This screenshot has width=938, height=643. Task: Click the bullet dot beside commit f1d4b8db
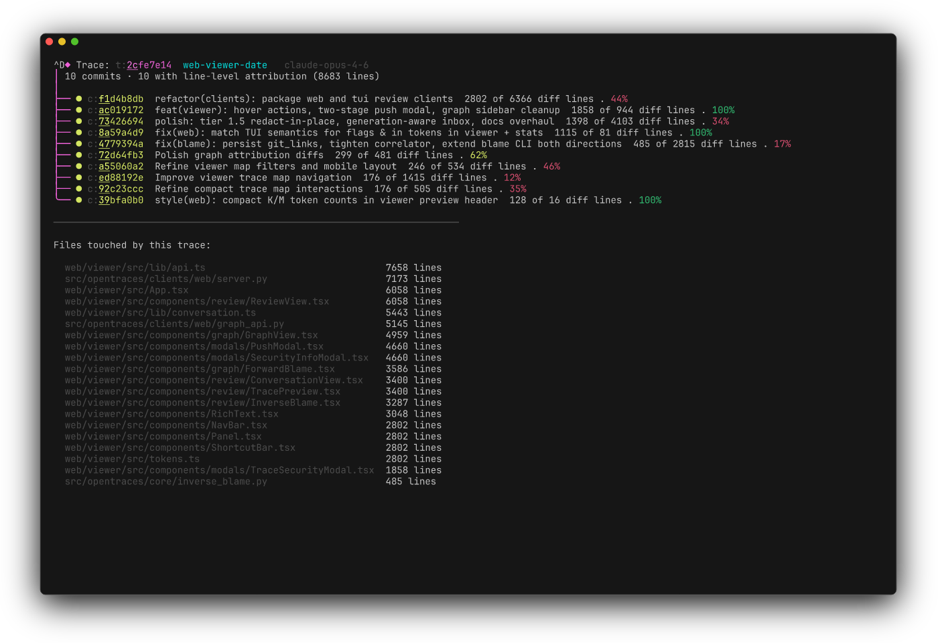tap(79, 99)
